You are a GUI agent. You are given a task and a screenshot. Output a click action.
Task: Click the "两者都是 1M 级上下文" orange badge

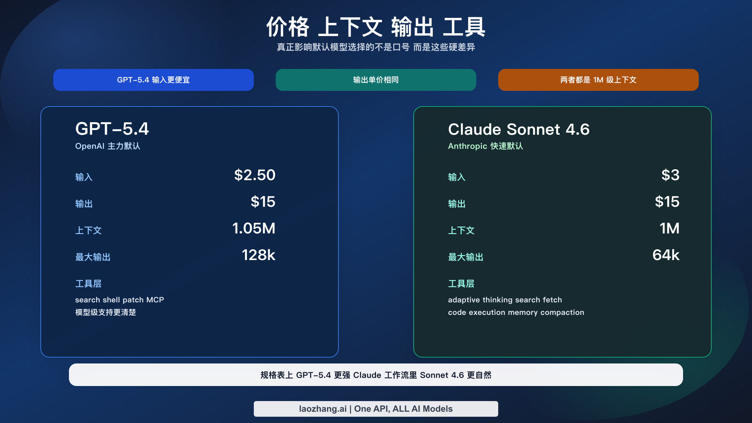tap(598, 80)
